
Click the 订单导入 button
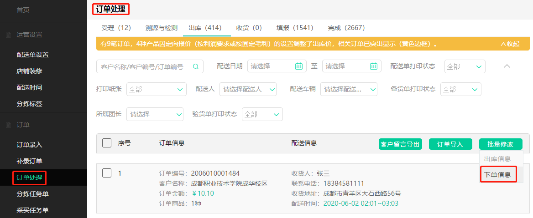pyautogui.click(x=450, y=144)
